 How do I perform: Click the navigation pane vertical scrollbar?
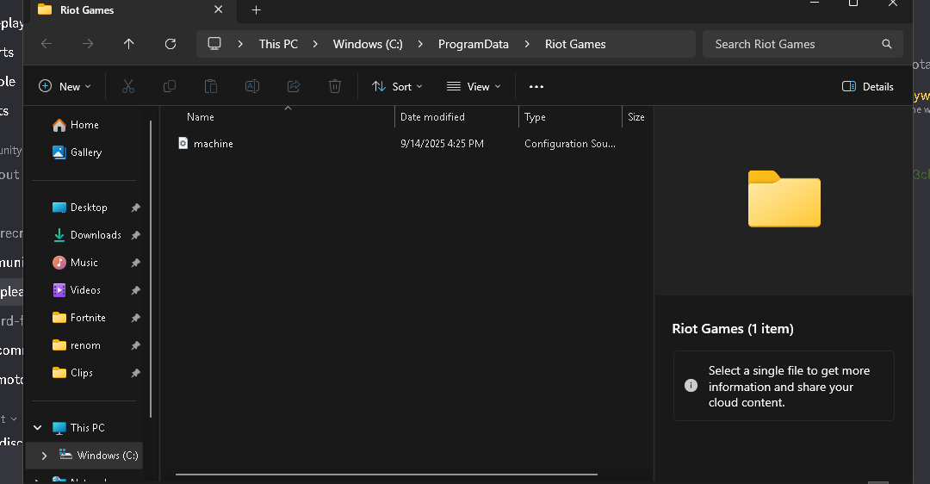pyautogui.click(x=151, y=269)
